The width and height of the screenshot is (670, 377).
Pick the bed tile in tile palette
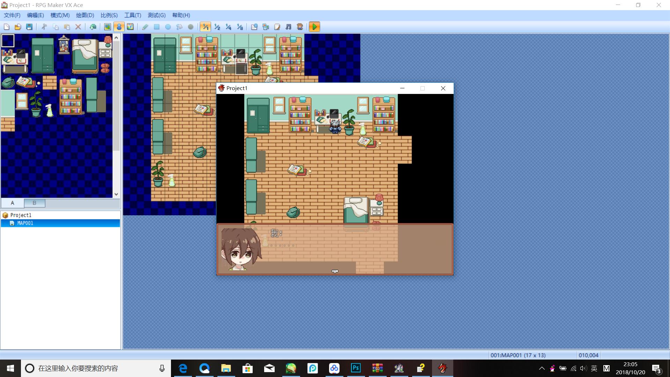(x=85, y=56)
